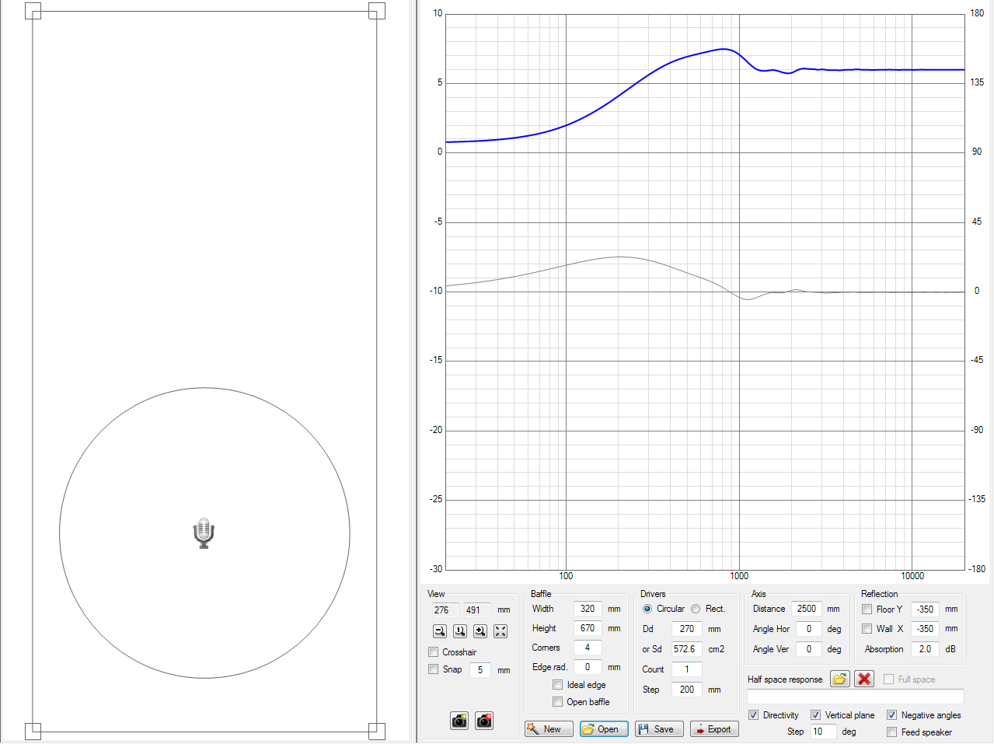994x744 pixels.
Task: Click the directivity Step field showing 10
Action: tap(823, 732)
